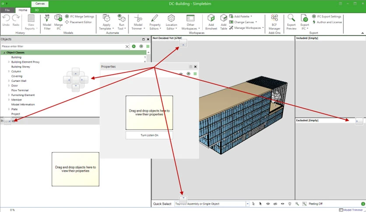
Task: Click the outlined arrow select tool in Quick Select bar
Action: (x=253, y=204)
